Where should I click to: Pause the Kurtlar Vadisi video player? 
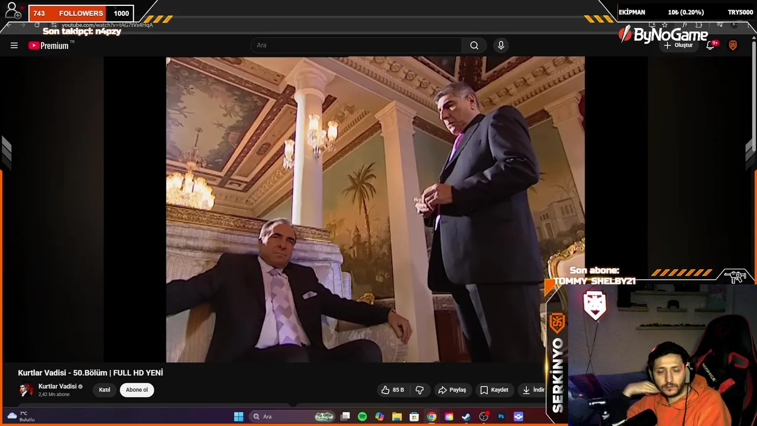[376, 209]
